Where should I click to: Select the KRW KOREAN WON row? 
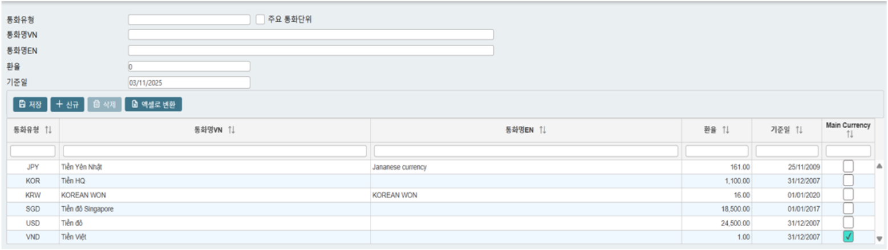[228, 195]
